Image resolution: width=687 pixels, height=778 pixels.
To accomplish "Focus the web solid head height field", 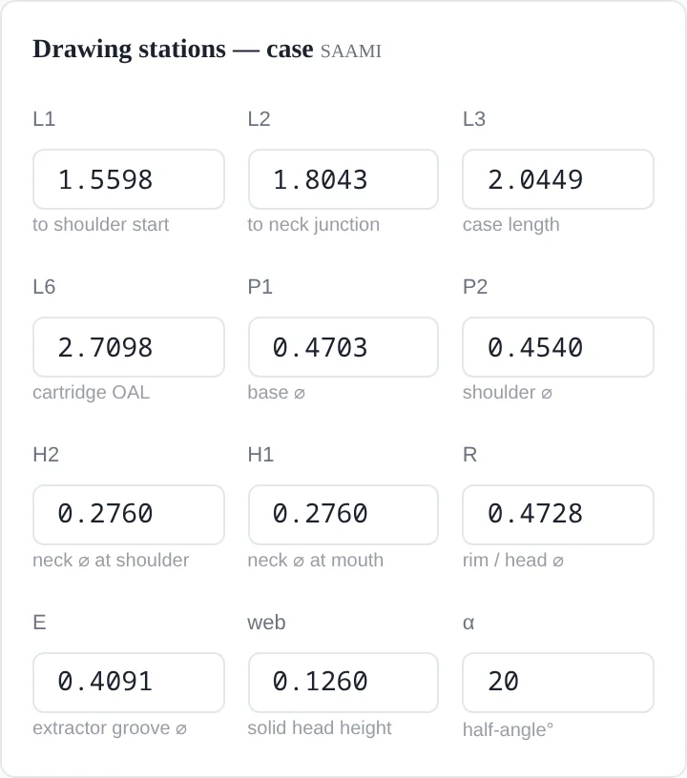I will click(343, 683).
